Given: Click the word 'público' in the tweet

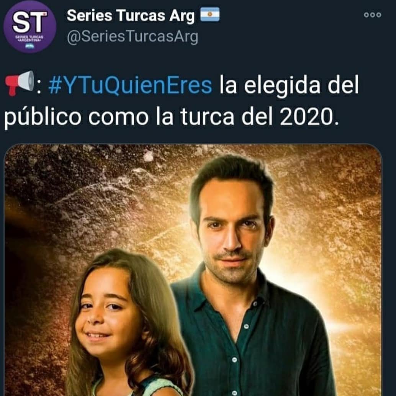Looking at the screenshot, I should coord(43,117).
